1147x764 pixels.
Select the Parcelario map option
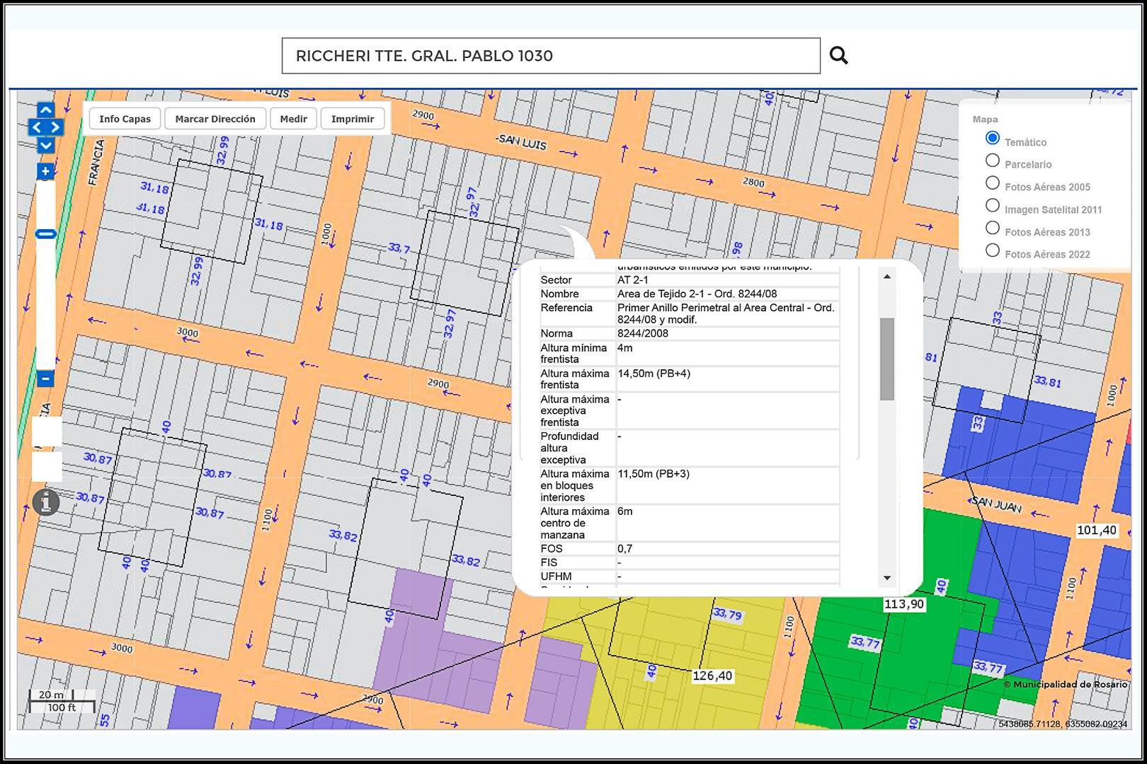[x=993, y=161]
